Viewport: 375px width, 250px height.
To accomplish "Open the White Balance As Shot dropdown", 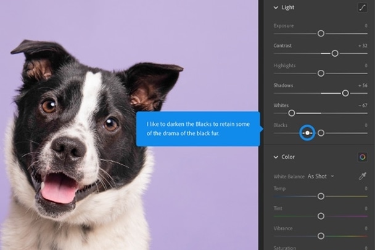I will (320, 176).
